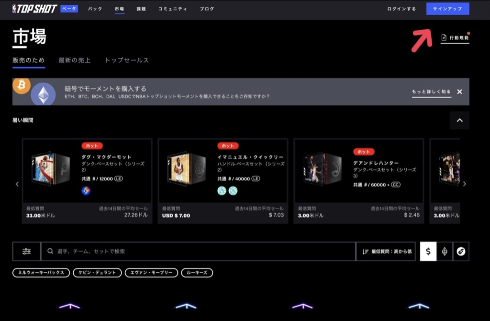Click the $ 7.03 average sale

276,215
